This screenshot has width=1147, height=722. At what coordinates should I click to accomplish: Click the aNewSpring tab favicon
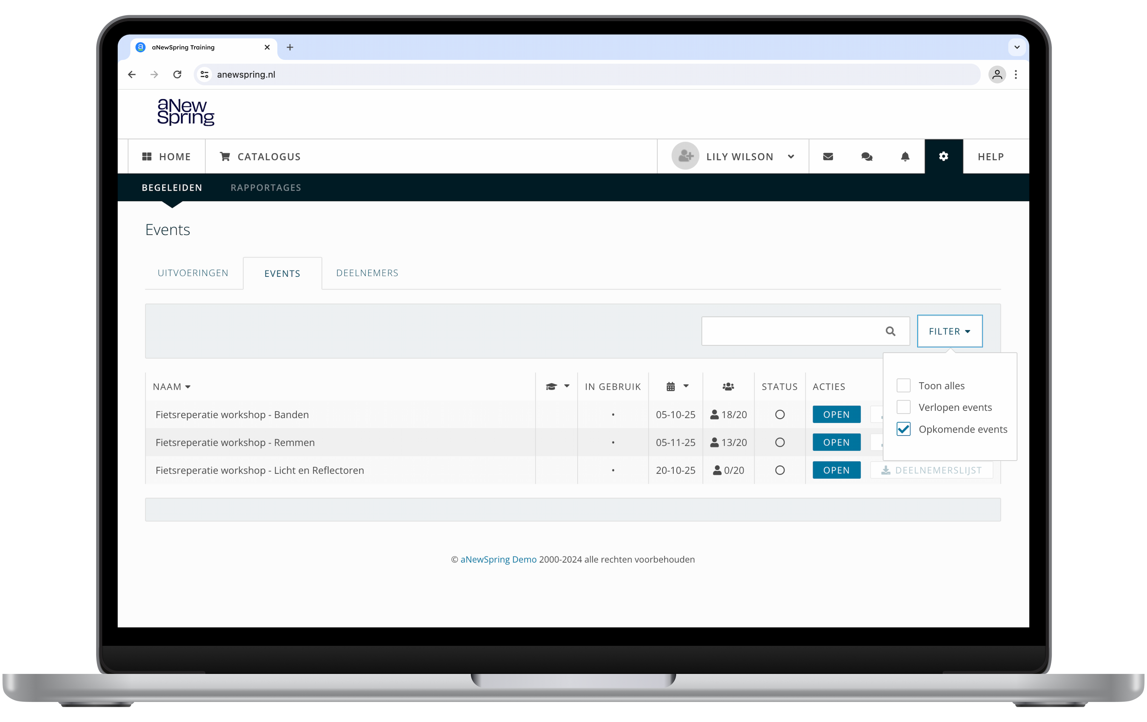(x=140, y=47)
